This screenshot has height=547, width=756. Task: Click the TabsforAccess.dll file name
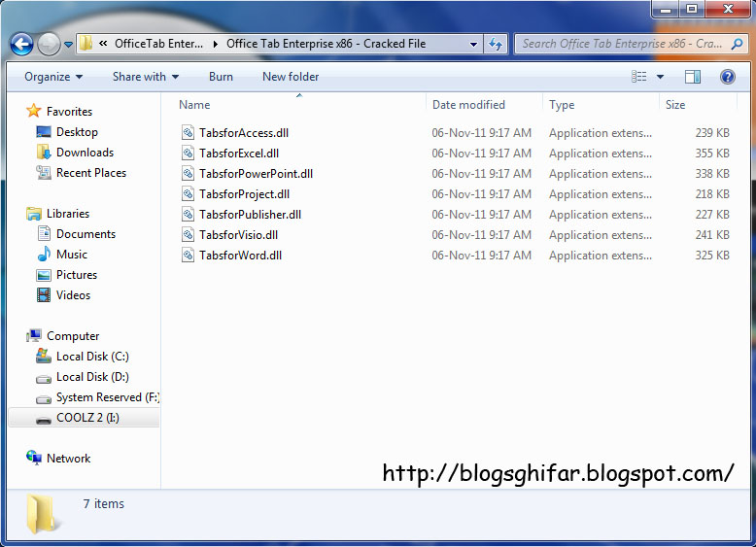[244, 133]
